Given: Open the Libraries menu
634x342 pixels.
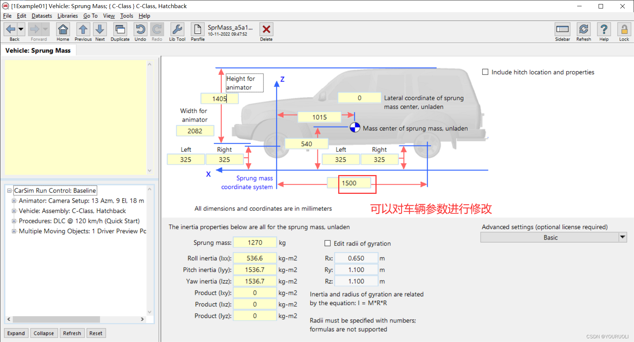Looking at the screenshot, I should click(x=67, y=16).
